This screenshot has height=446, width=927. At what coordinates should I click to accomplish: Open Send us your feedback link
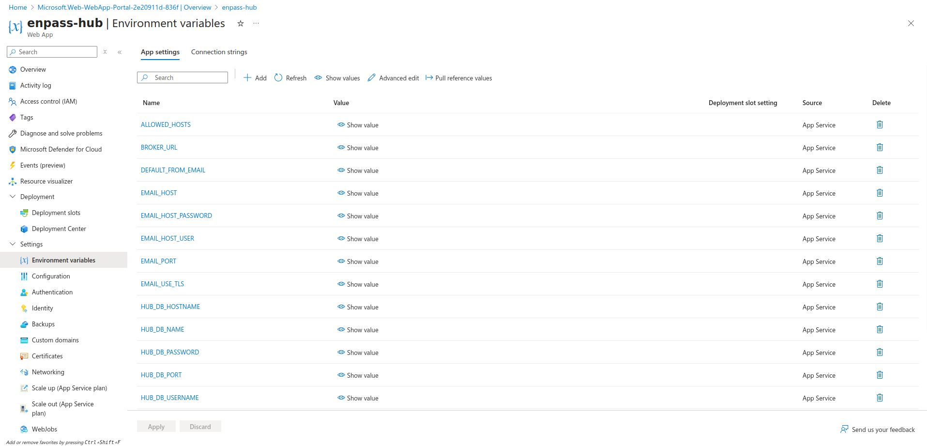click(x=878, y=430)
